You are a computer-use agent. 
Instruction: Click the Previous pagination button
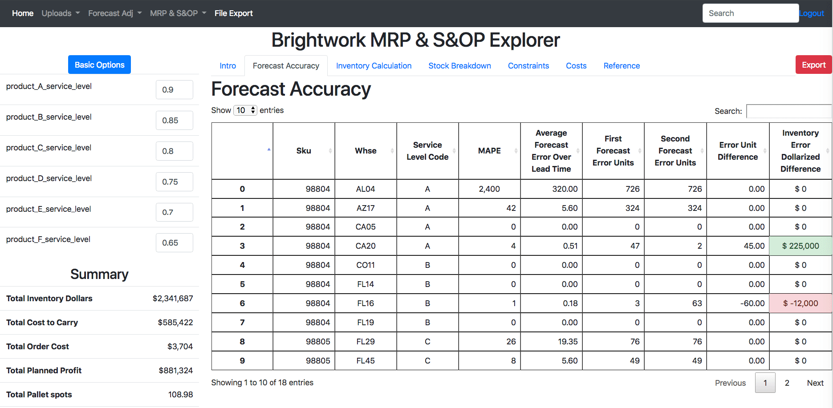coord(730,383)
